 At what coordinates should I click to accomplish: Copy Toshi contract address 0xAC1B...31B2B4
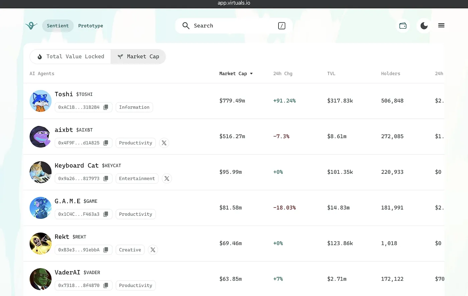[106, 107]
